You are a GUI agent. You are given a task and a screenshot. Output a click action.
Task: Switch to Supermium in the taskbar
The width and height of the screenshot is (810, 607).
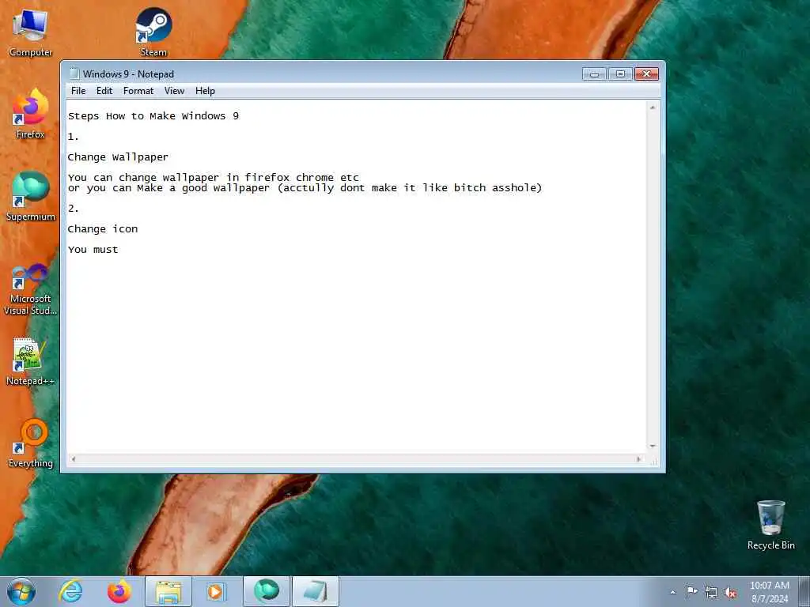tap(266, 591)
